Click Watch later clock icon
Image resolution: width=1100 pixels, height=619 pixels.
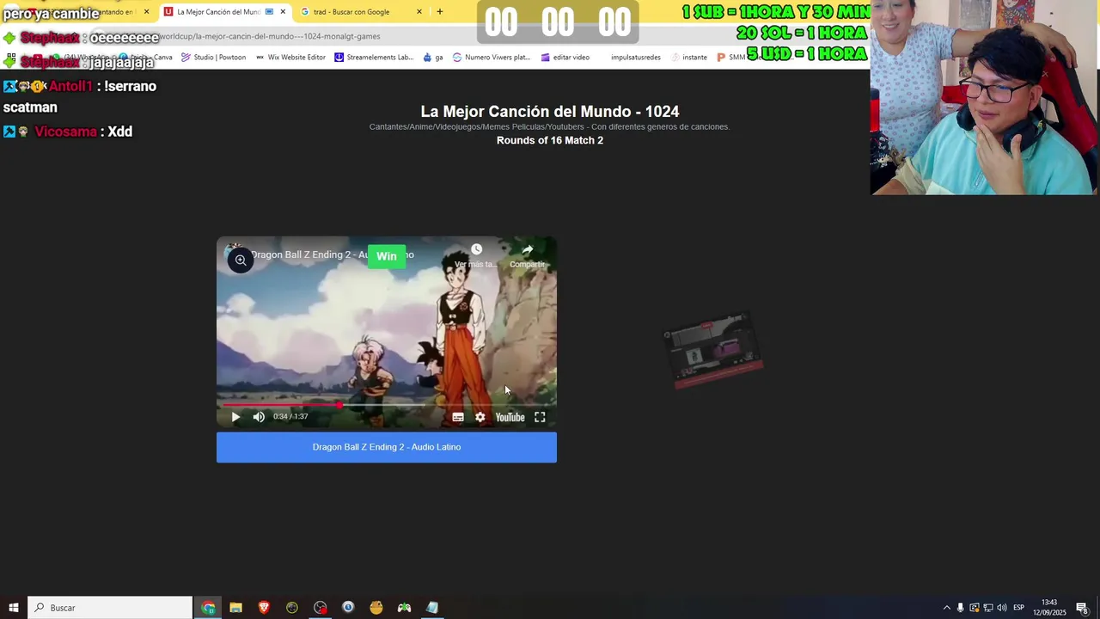coord(476,250)
